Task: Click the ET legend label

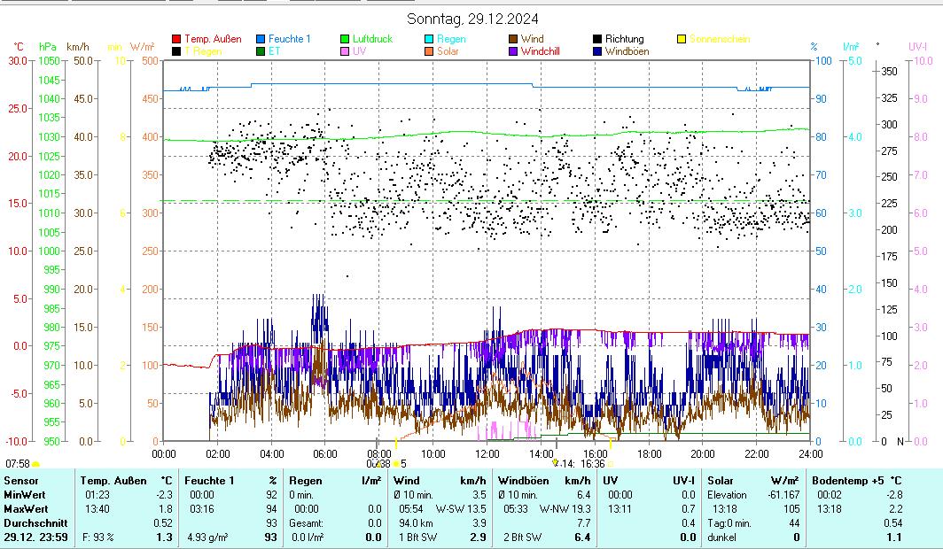Action: pos(274,51)
